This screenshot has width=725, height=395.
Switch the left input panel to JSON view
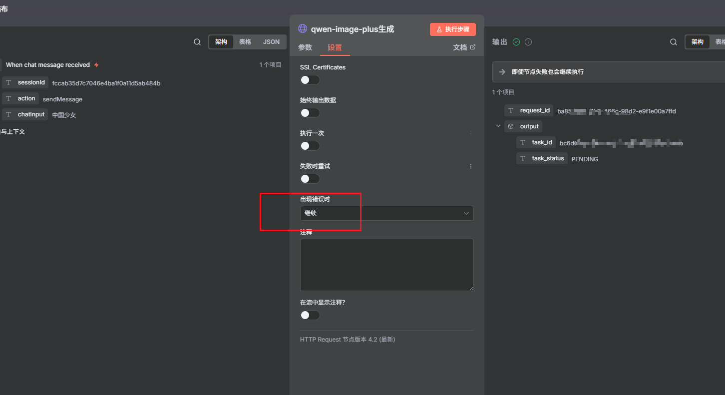271,42
